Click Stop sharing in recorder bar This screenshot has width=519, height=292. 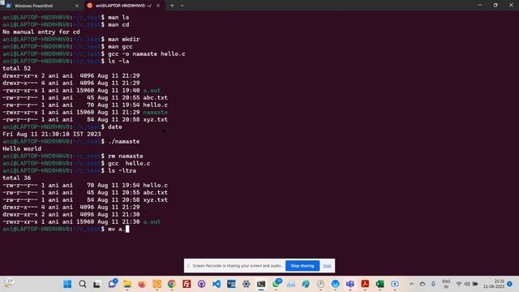[302, 265]
